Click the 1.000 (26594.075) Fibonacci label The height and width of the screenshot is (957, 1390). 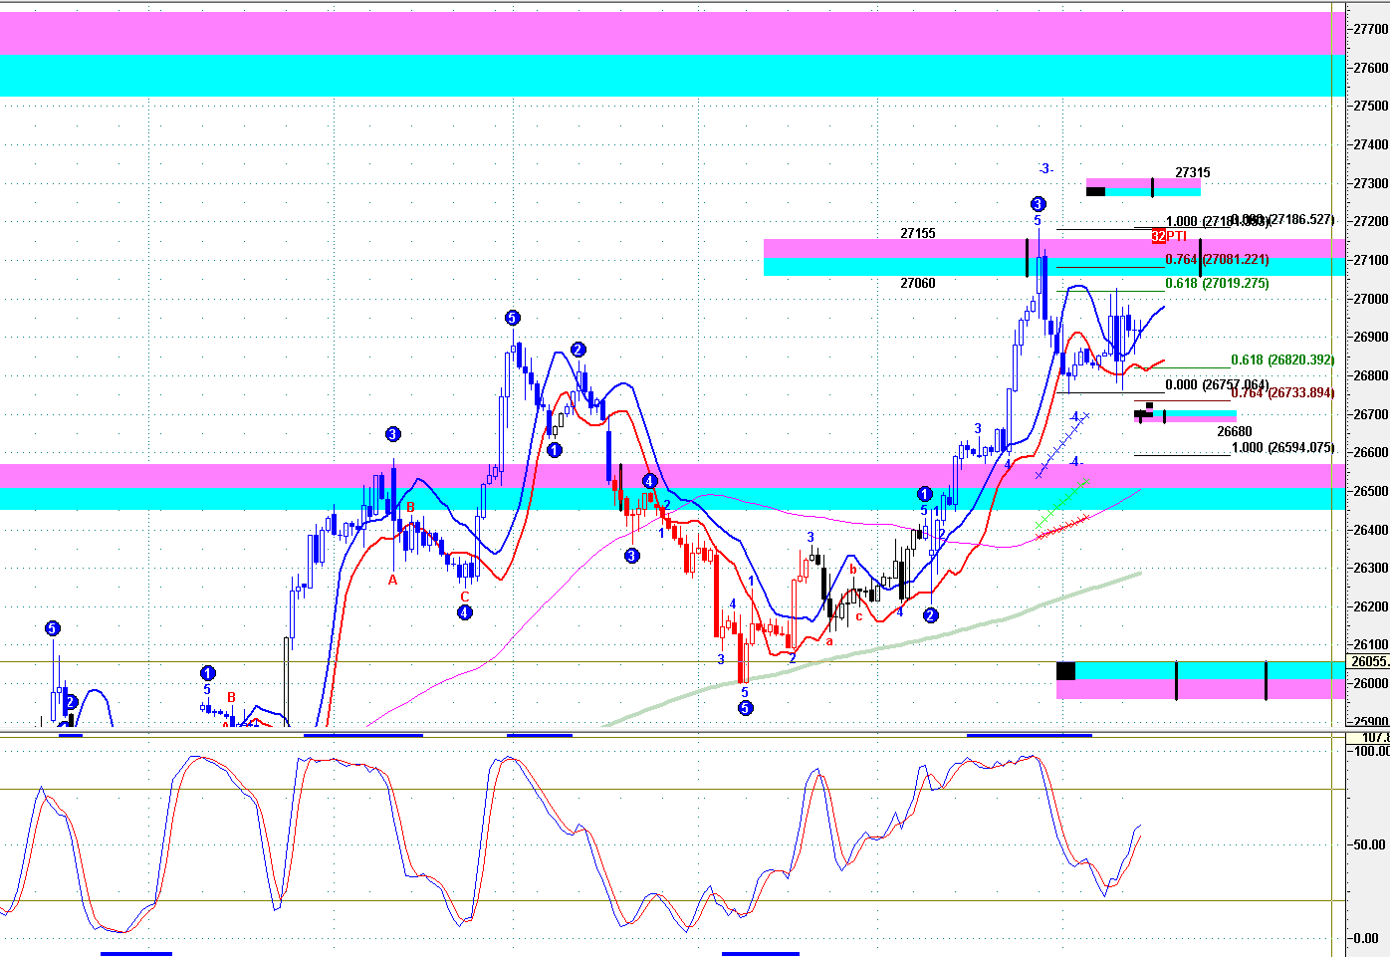point(1282,447)
